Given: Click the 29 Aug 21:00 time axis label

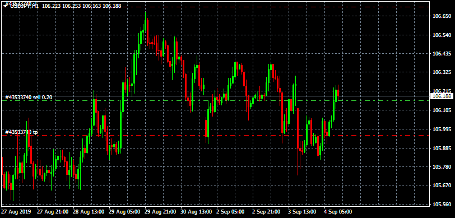Looking at the screenshot, I should coord(160,212).
